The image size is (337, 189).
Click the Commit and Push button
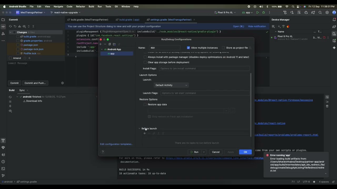point(35,83)
